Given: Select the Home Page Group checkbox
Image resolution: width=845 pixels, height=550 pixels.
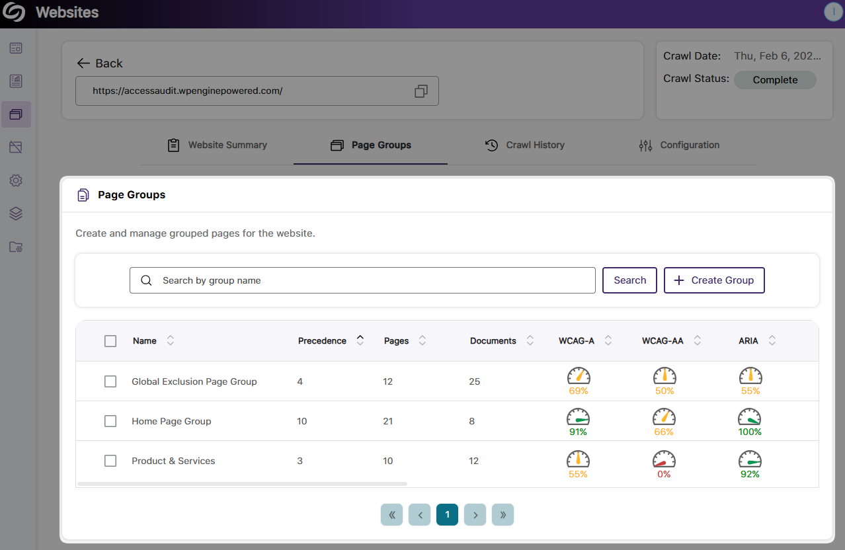Looking at the screenshot, I should [110, 421].
